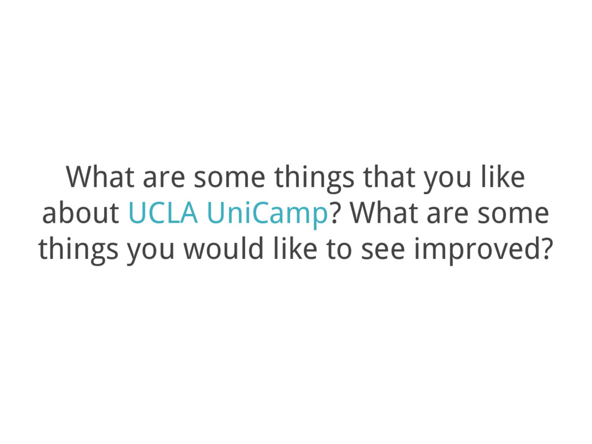Viewport: 592px width, 444px height.
Task: Click the word "about" on the second line
Action: [80, 214]
